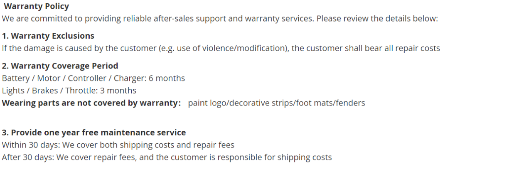The width and height of the screenshot is (519, 184).
Task: Click "paint logo" in the wearing parts list
Action: 207,103
